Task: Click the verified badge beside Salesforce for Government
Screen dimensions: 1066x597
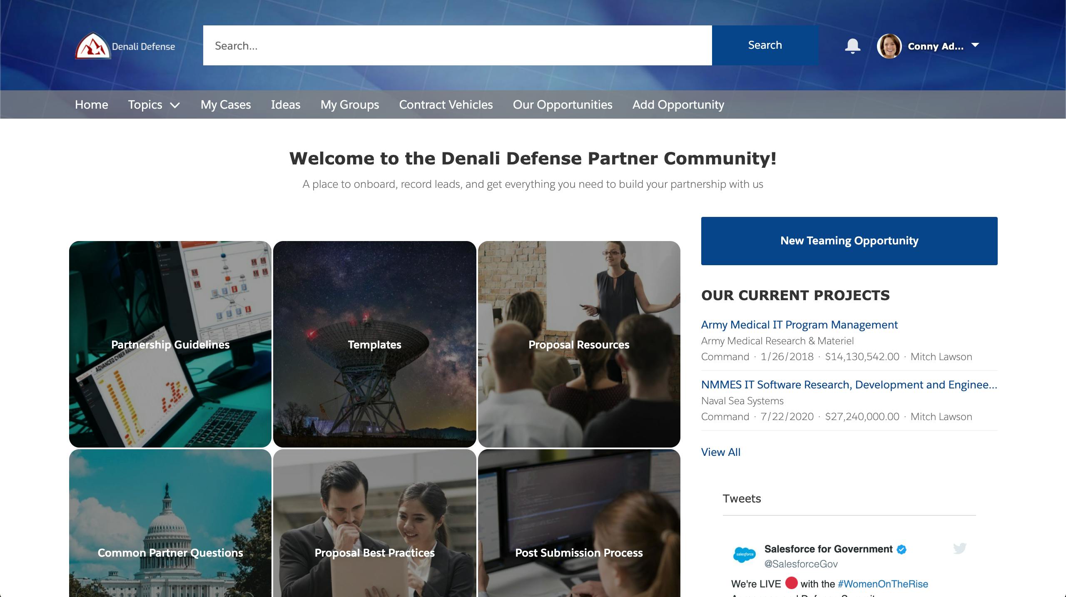Action: [x=902, y=549]
